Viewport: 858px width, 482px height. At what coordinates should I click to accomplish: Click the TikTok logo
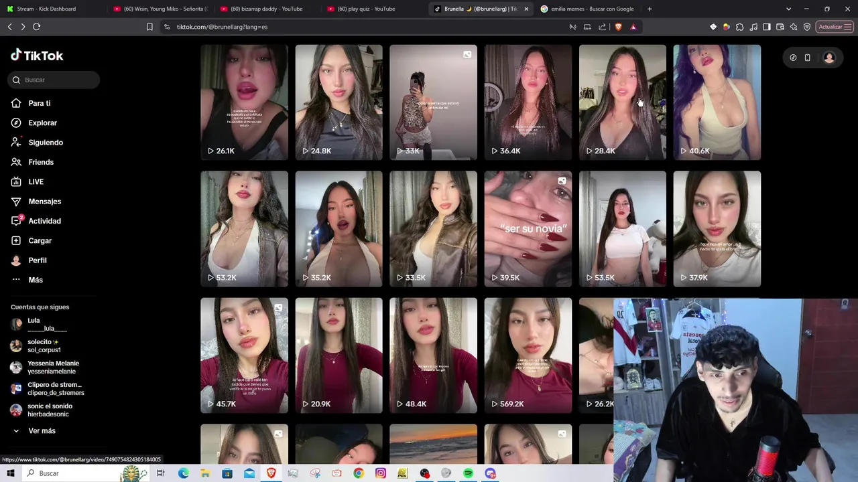coord(37,56)
